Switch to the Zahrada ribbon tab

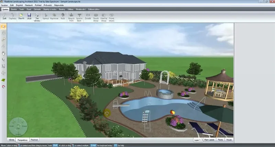(x=37, y=10)
